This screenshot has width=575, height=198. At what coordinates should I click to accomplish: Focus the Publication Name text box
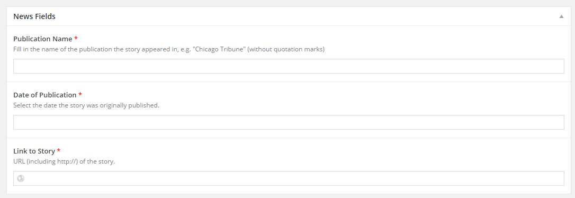[x=289, y=66]
